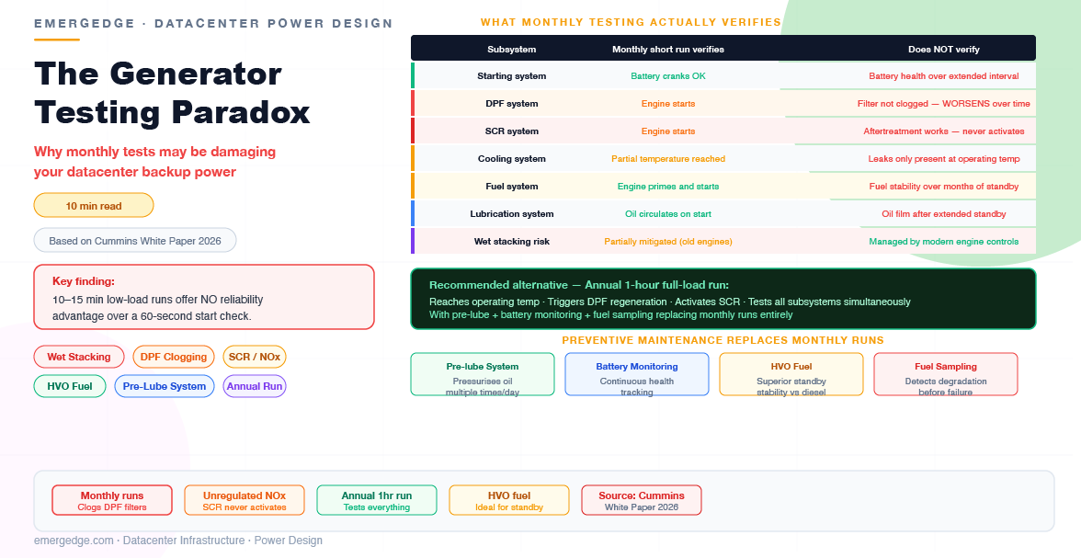Click the 'DPF system' row label

pos(511,104)
